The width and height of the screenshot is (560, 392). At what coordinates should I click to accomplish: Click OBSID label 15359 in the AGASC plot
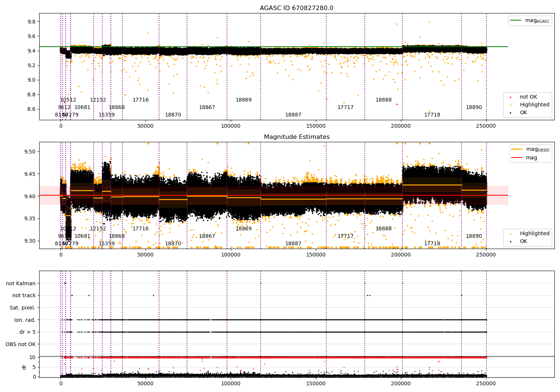[x=107, y=115]
